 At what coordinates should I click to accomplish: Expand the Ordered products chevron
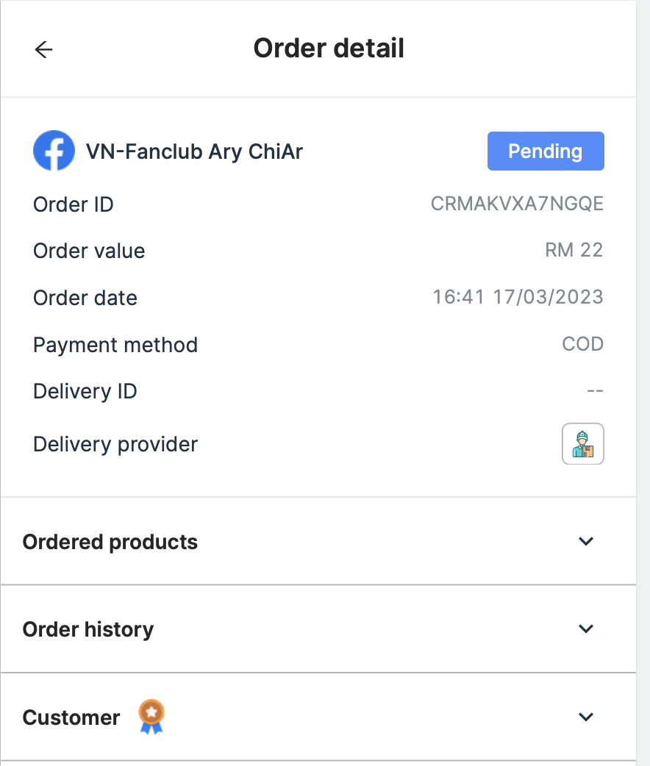[585, 542]
